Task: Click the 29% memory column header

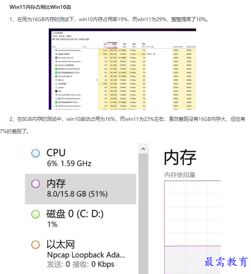Action: (112, 45)
